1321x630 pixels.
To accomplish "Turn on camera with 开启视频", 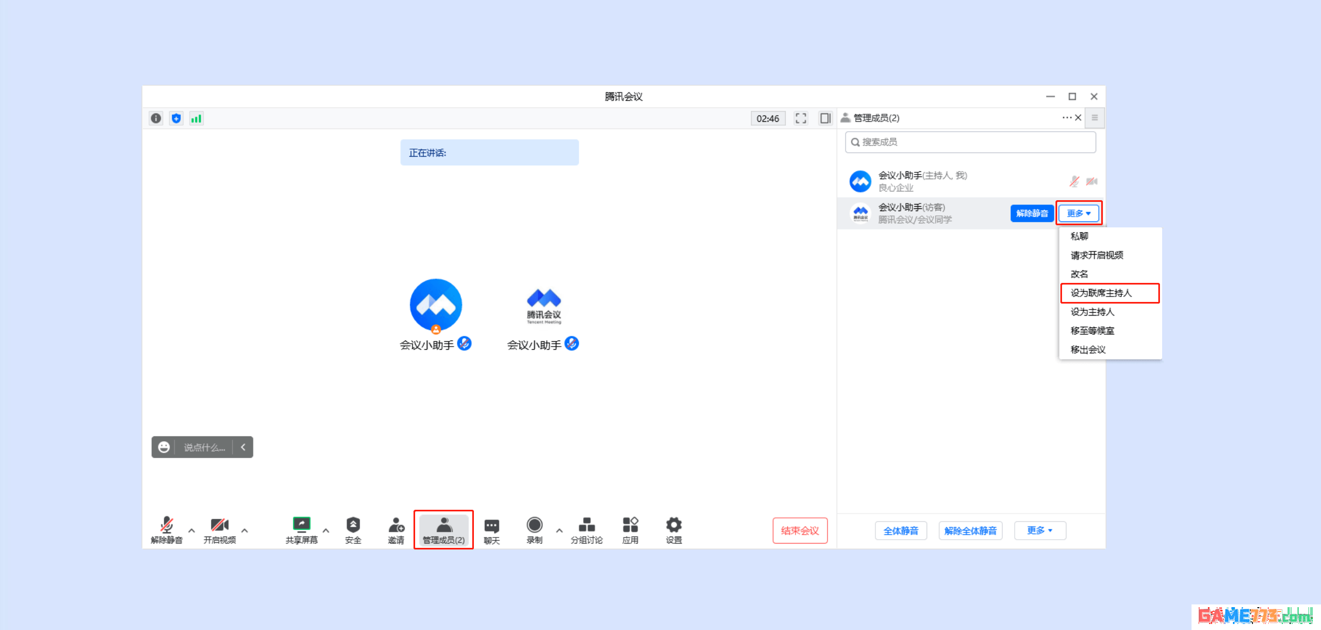I will pyautogui.click(x=219, y=530).
